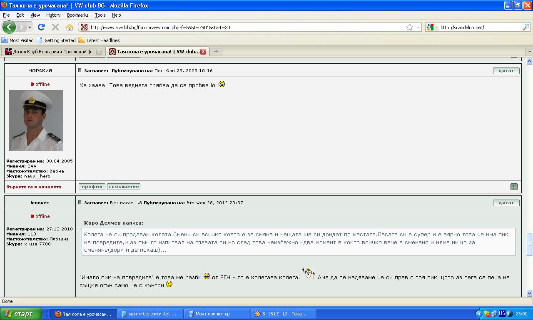Open a new tab with plus button
This screenshot has width=533, height=320.
(216, 52)
